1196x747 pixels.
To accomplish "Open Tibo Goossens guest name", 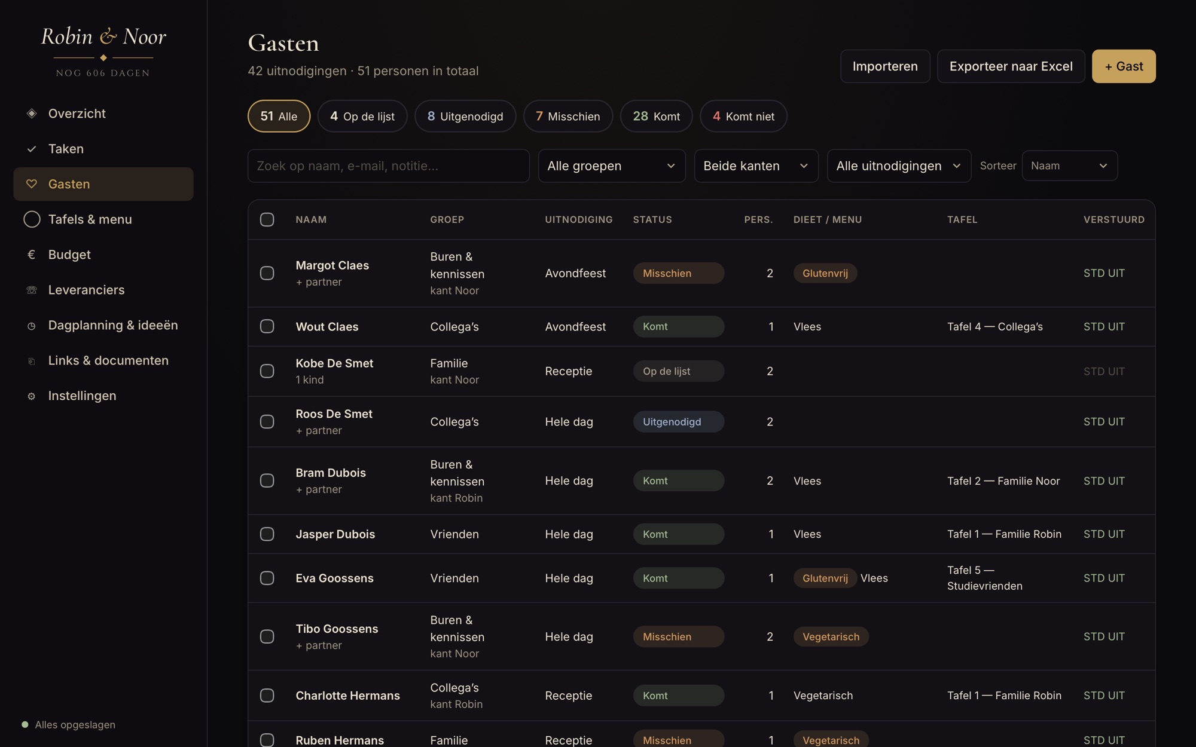I will (x=337, y=629).
